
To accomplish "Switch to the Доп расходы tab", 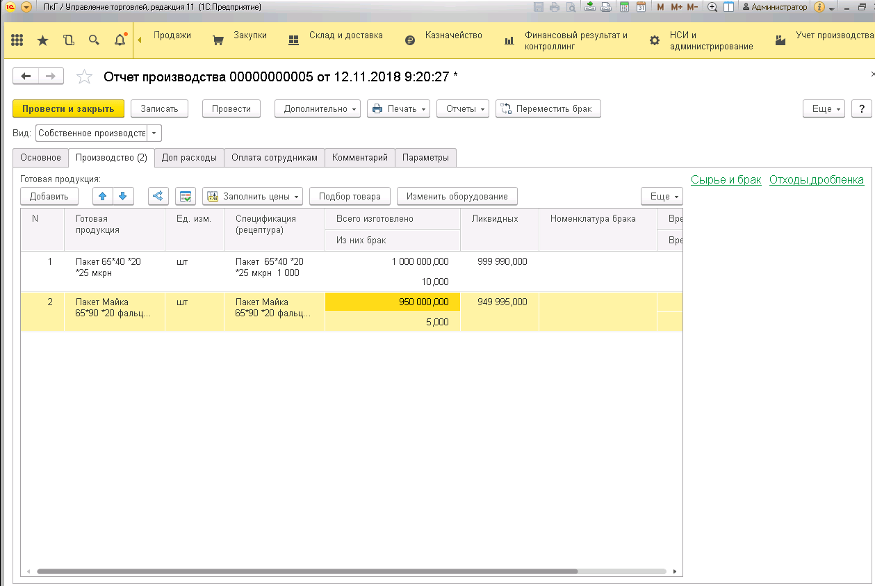I will click(189, 157).
